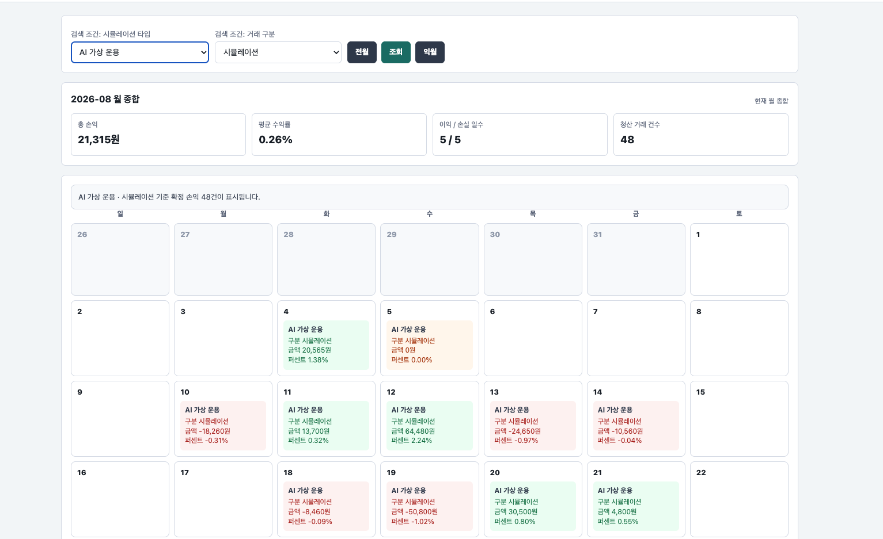Open the day 12 entry with 64,480원
The width and height of the screenshot is (883, 539).
point(430,426)
